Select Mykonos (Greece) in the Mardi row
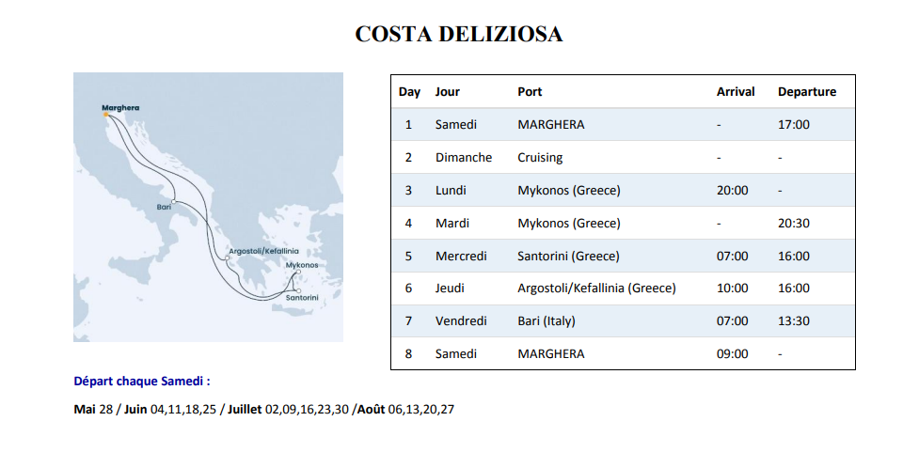Image resolution: width=919 pixels, height=468 pixels. [568, 223]
